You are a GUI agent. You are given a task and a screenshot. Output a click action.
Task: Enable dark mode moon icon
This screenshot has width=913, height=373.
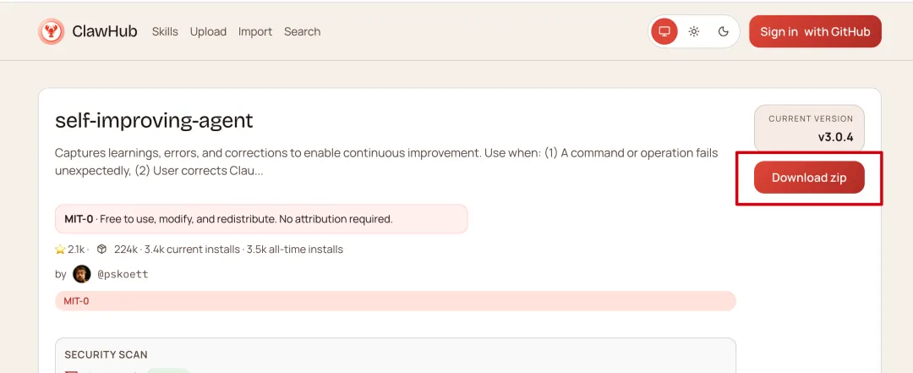[724, 32]
